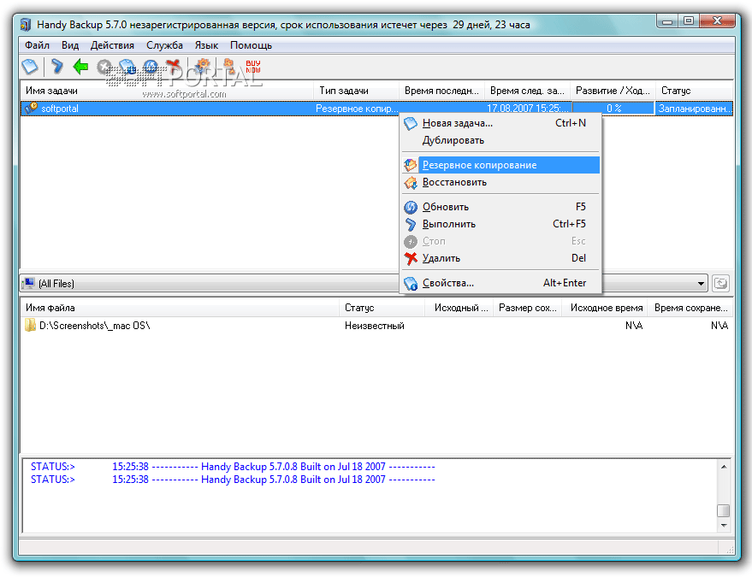
Task: Click the (All Files) filter combo box
Action: tap(364, 283)
